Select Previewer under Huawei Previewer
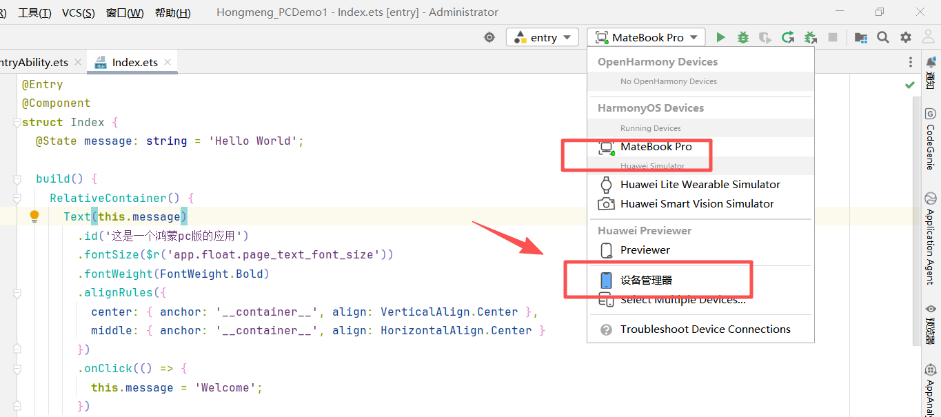Image resolution: width=941 pixels, height=417 pixels. tap(700, 250)
